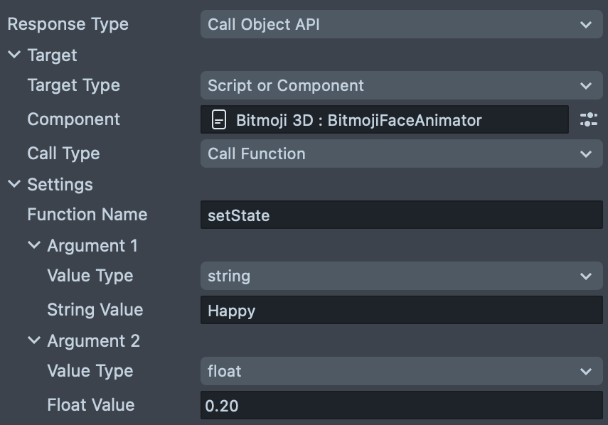This screenshot has height=425, width=608.
Task: Collapse the Argument 2 group
Action: pyautogui.click(x=34, y=341)
